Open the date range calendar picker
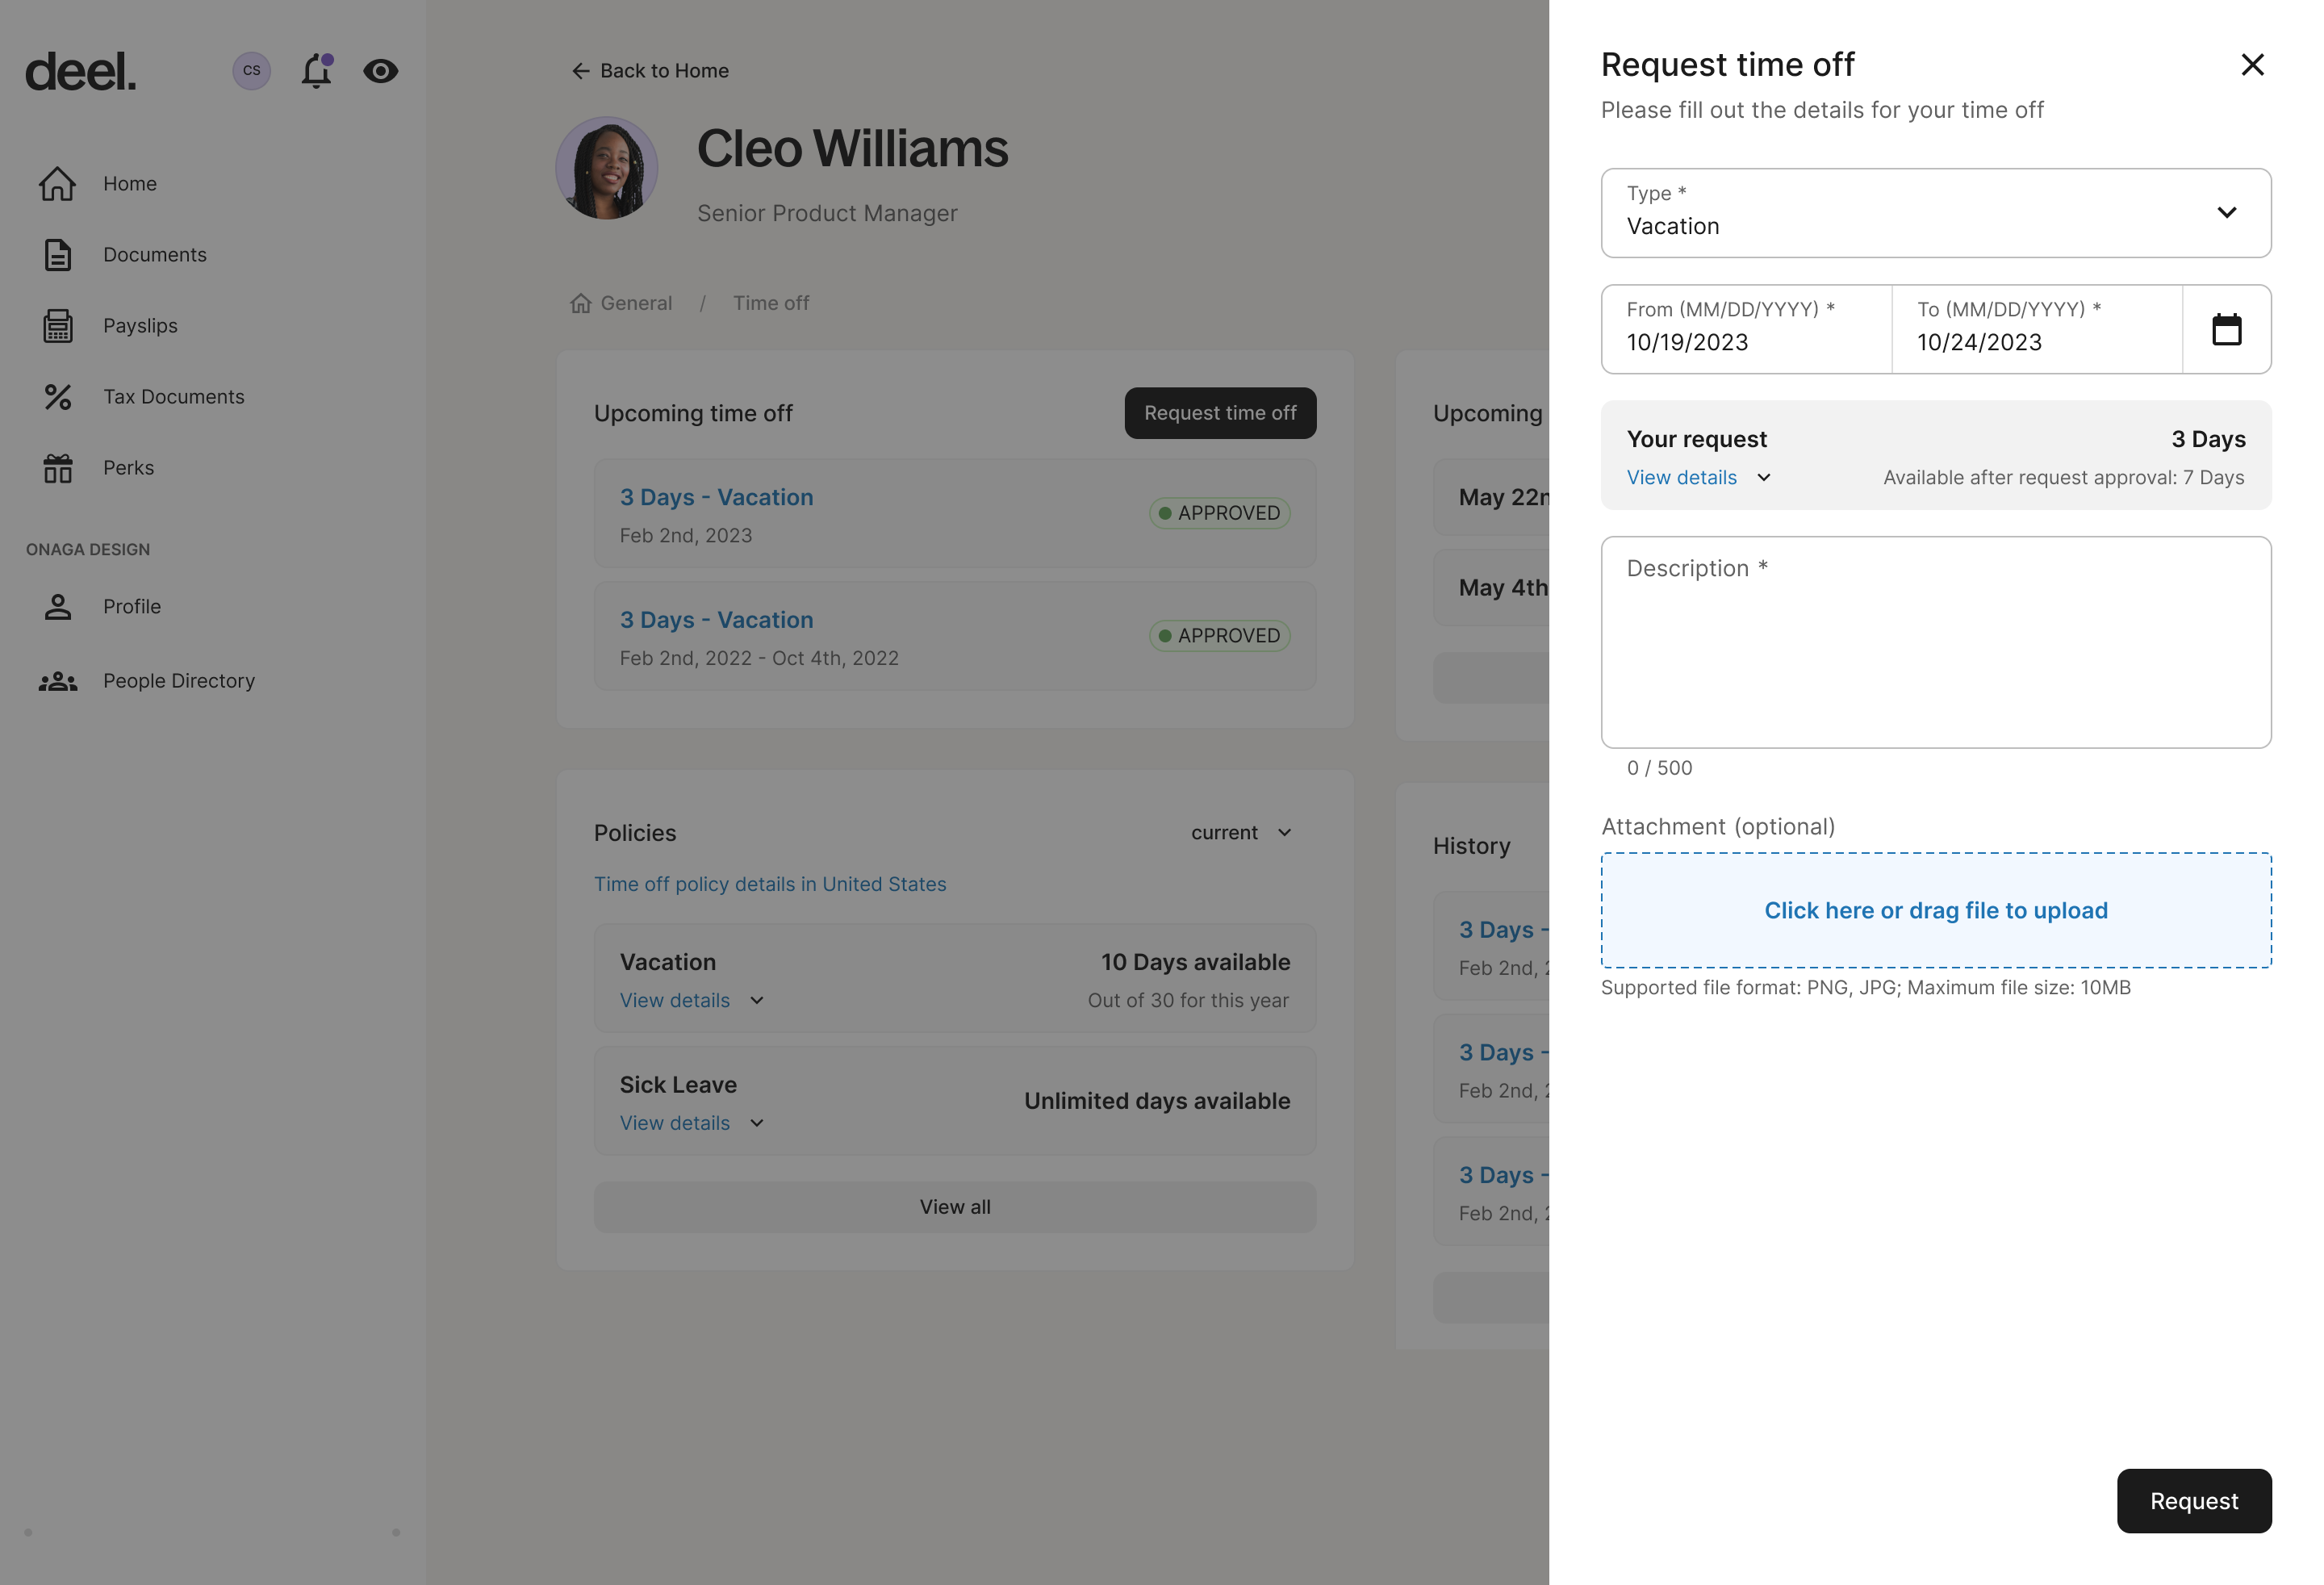The width and height of the screenshot is (2324, 1585). pyautogui.click(x=2227, y=329)
